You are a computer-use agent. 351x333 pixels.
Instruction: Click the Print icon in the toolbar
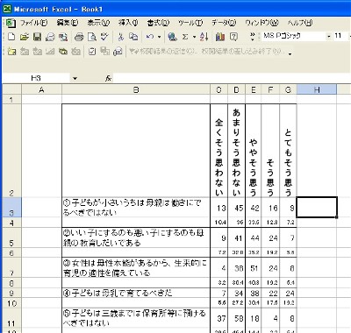[x=79, y=37]
